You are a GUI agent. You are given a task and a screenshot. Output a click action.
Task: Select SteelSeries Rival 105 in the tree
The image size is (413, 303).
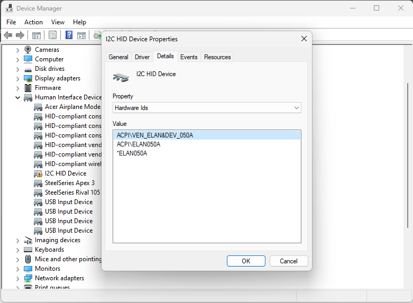coord(72,192)
